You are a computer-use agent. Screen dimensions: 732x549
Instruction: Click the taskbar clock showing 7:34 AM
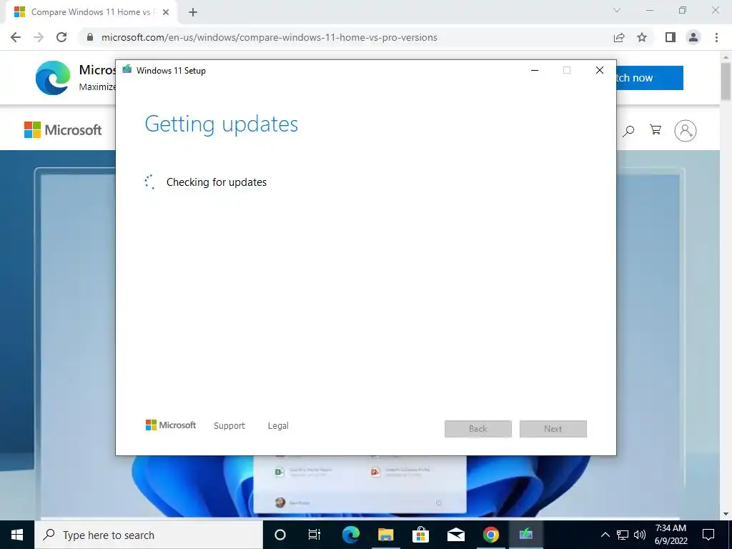tap(671, 535)
